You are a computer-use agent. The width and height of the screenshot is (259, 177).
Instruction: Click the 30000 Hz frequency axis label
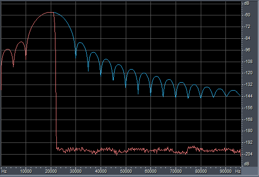[x=76, y=171]
